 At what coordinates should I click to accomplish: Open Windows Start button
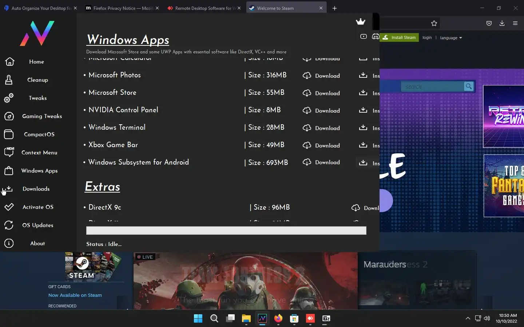(198, 319)
